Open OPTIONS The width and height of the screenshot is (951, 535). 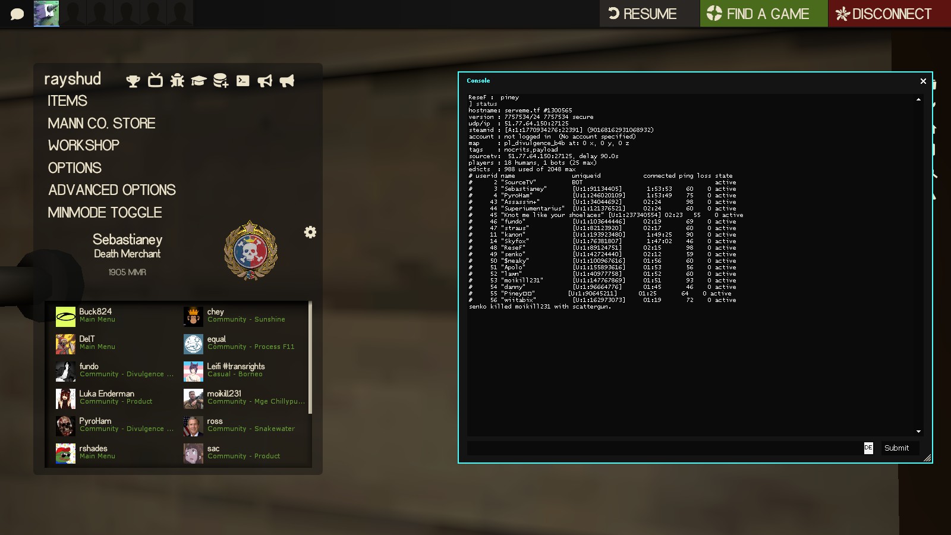click(75, 168)
